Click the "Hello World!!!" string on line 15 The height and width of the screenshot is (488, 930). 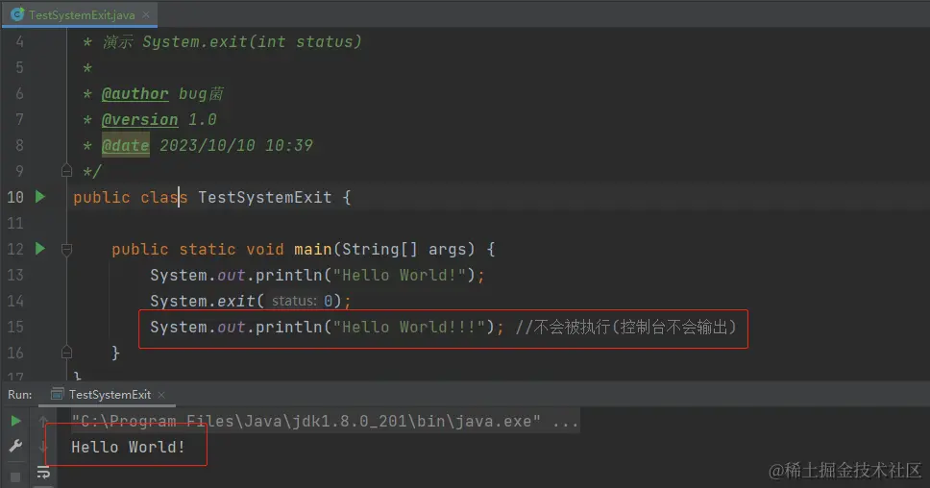(408, 328)
